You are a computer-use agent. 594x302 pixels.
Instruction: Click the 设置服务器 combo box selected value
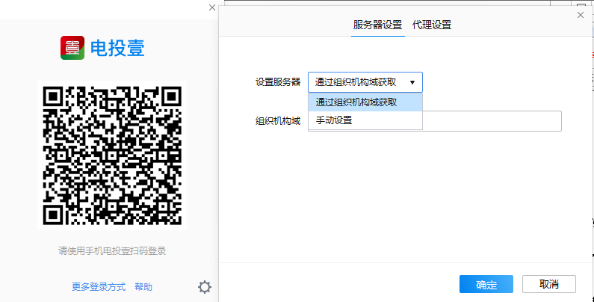pyautogui.click(x=356, y=82)
